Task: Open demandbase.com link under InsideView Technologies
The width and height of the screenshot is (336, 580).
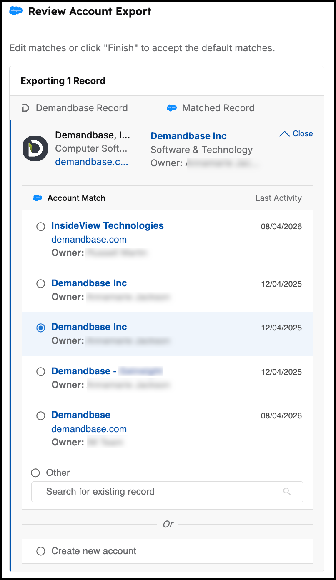Action: click(x=89, y=240)
